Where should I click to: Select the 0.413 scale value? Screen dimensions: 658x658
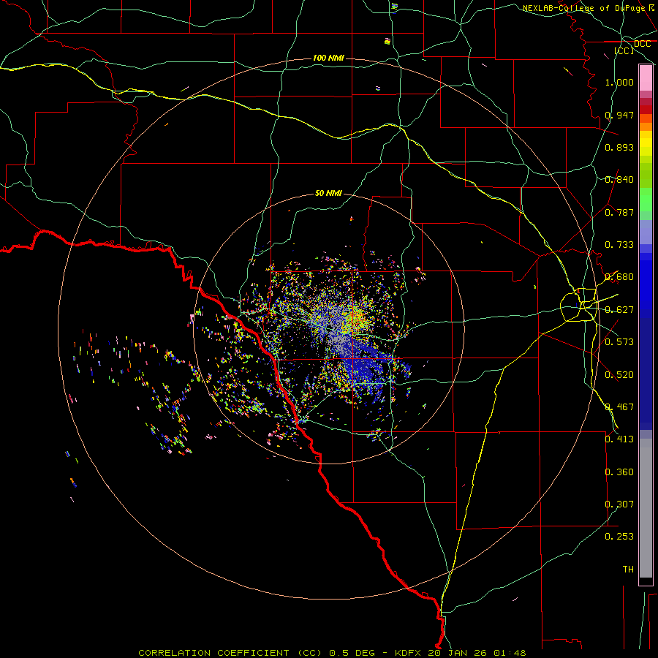point(619,439)
